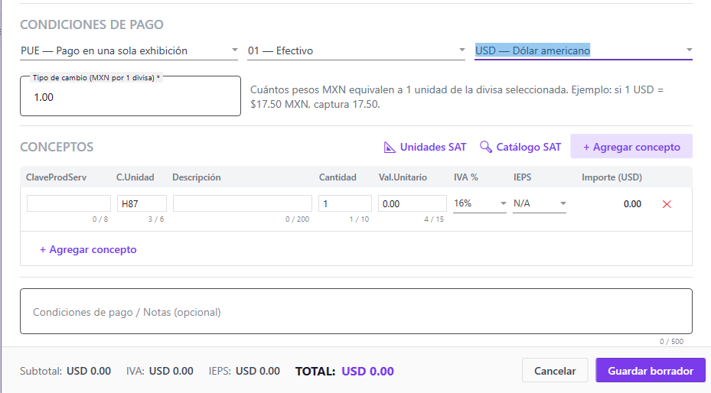This screenshot has height=393, width=711.
Task: Focus the C.Unidad field showing H87
Action: (142, 203)
